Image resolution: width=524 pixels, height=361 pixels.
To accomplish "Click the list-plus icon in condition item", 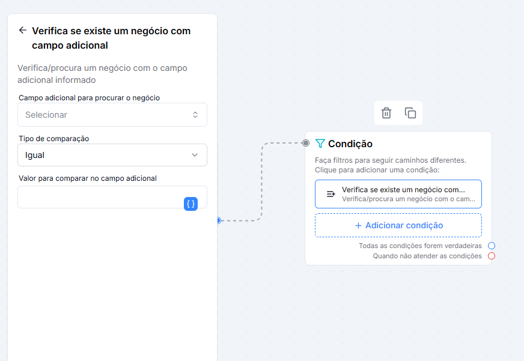I will 331,194.
